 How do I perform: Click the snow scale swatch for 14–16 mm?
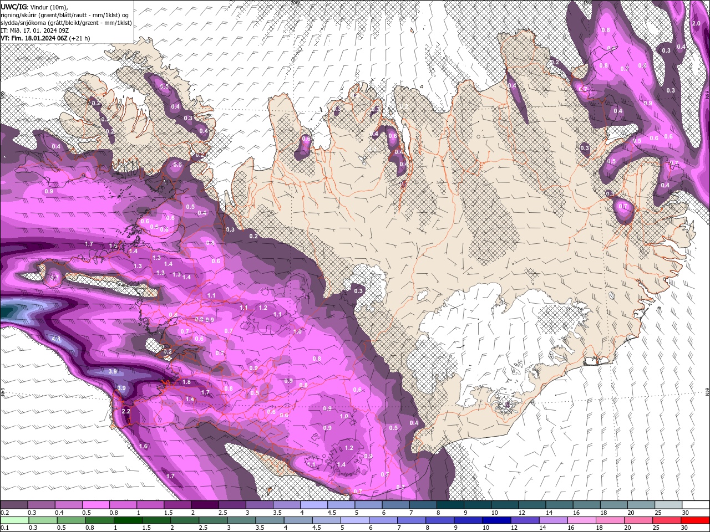coord(559,505)
